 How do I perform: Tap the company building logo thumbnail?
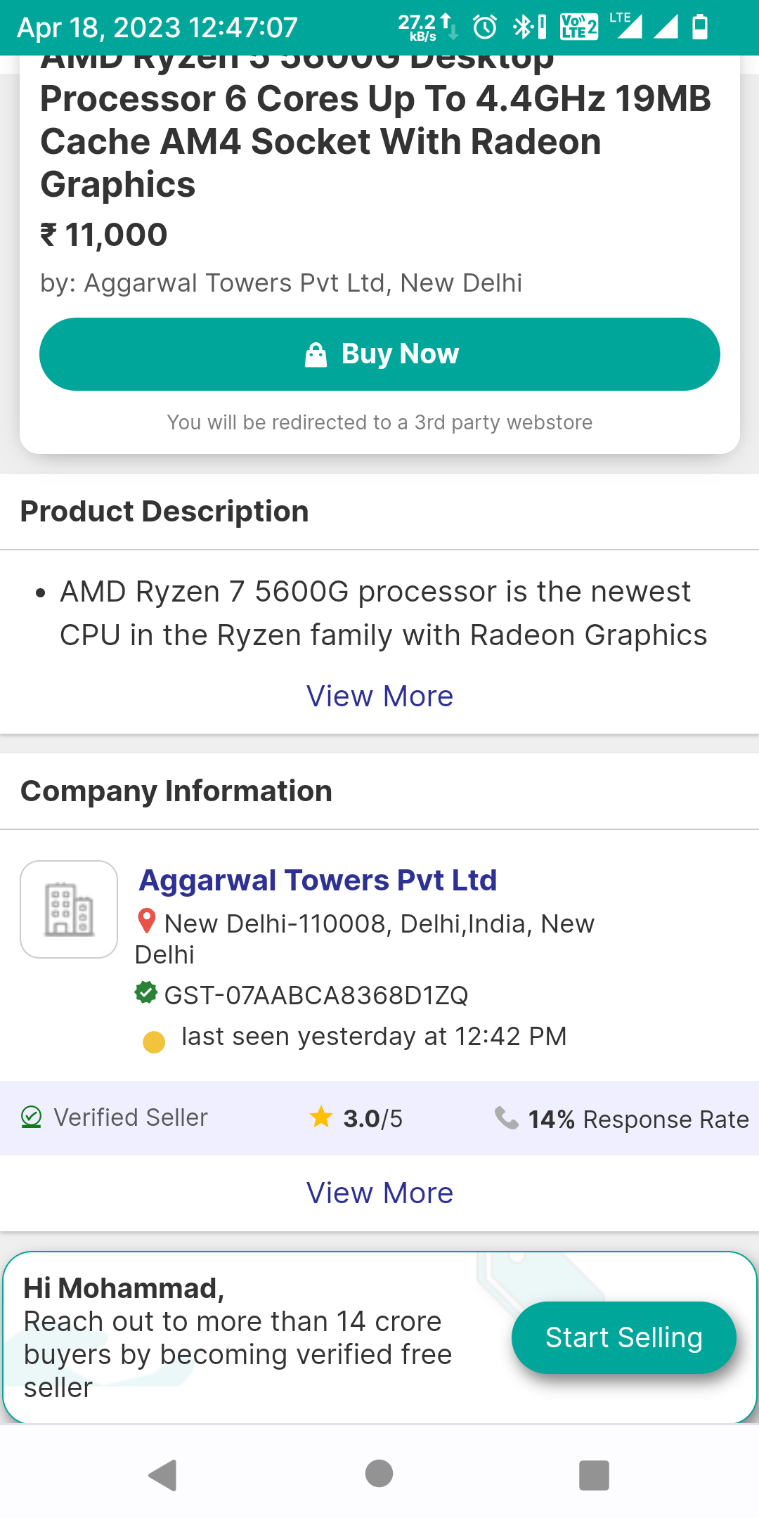68,909
